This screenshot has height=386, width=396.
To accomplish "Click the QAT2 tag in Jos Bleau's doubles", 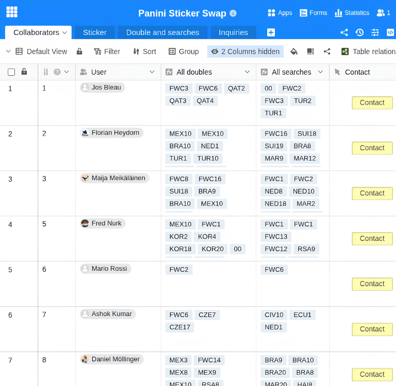I will coord(236,89).
